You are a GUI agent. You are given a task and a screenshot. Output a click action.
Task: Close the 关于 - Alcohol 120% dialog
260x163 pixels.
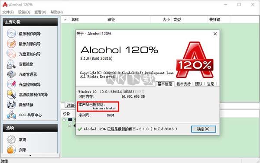(215, 34)
